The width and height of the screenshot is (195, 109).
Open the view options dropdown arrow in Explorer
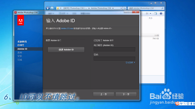tap(150, 13)
